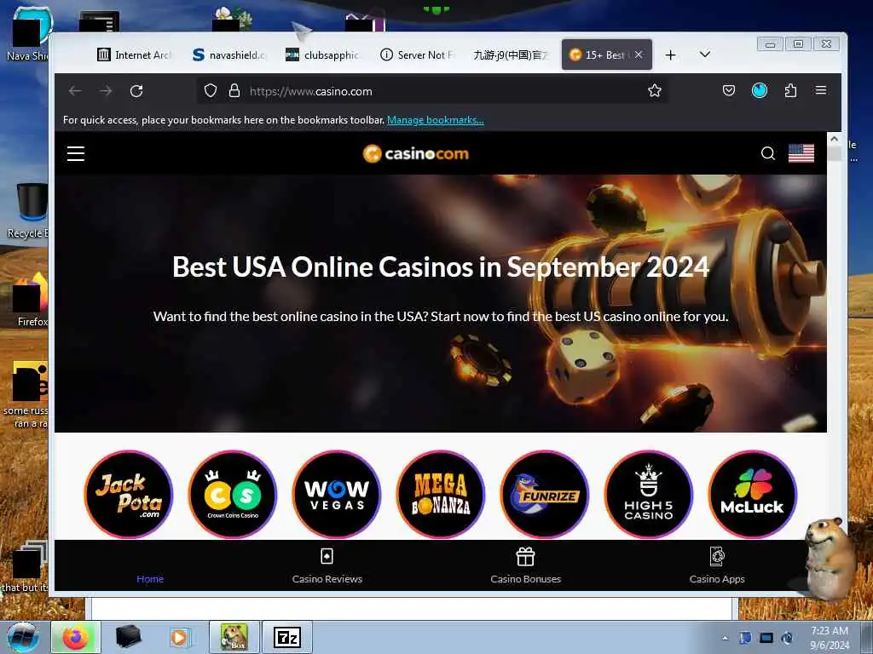
Task: Click the Firefox forward arrow
Action: 106,90
